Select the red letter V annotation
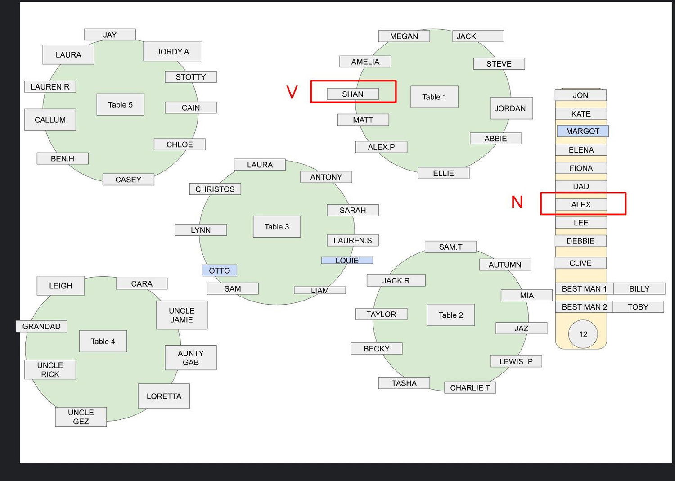Screen dimensions: 675x481 click(x=292, y=92)
